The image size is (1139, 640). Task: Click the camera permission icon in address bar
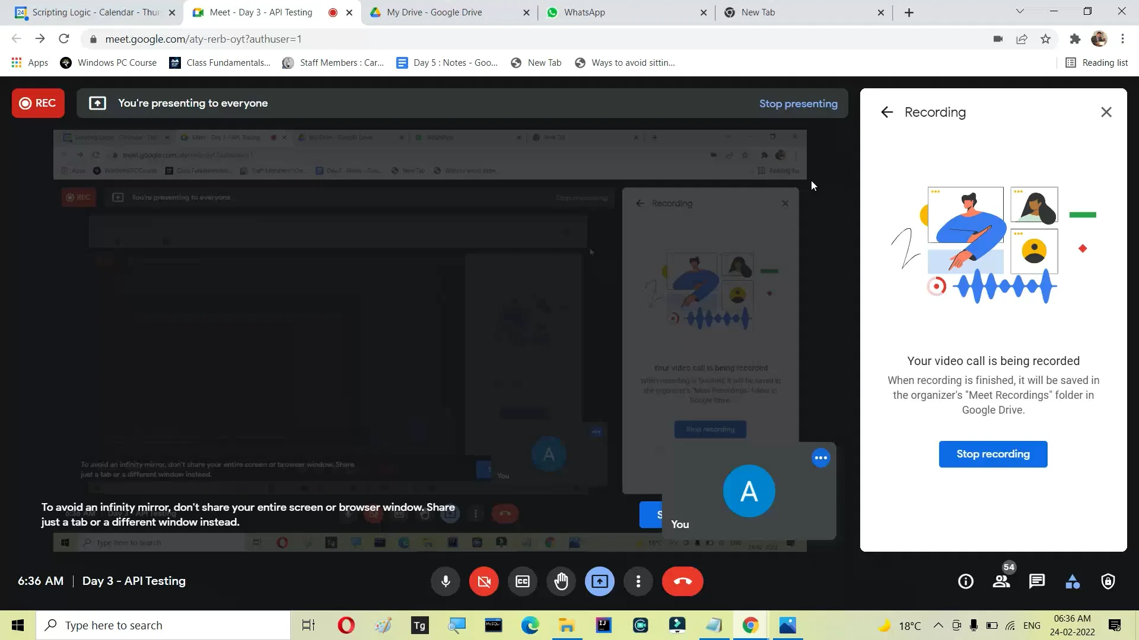[x=998, y=39]
